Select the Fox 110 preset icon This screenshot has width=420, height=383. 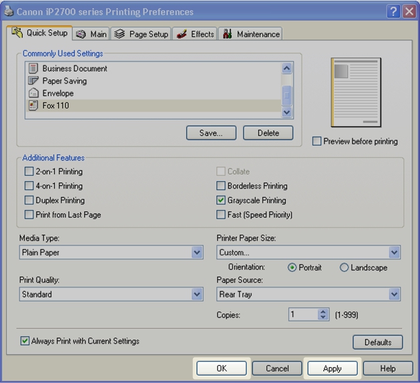[x=33, y=106]
